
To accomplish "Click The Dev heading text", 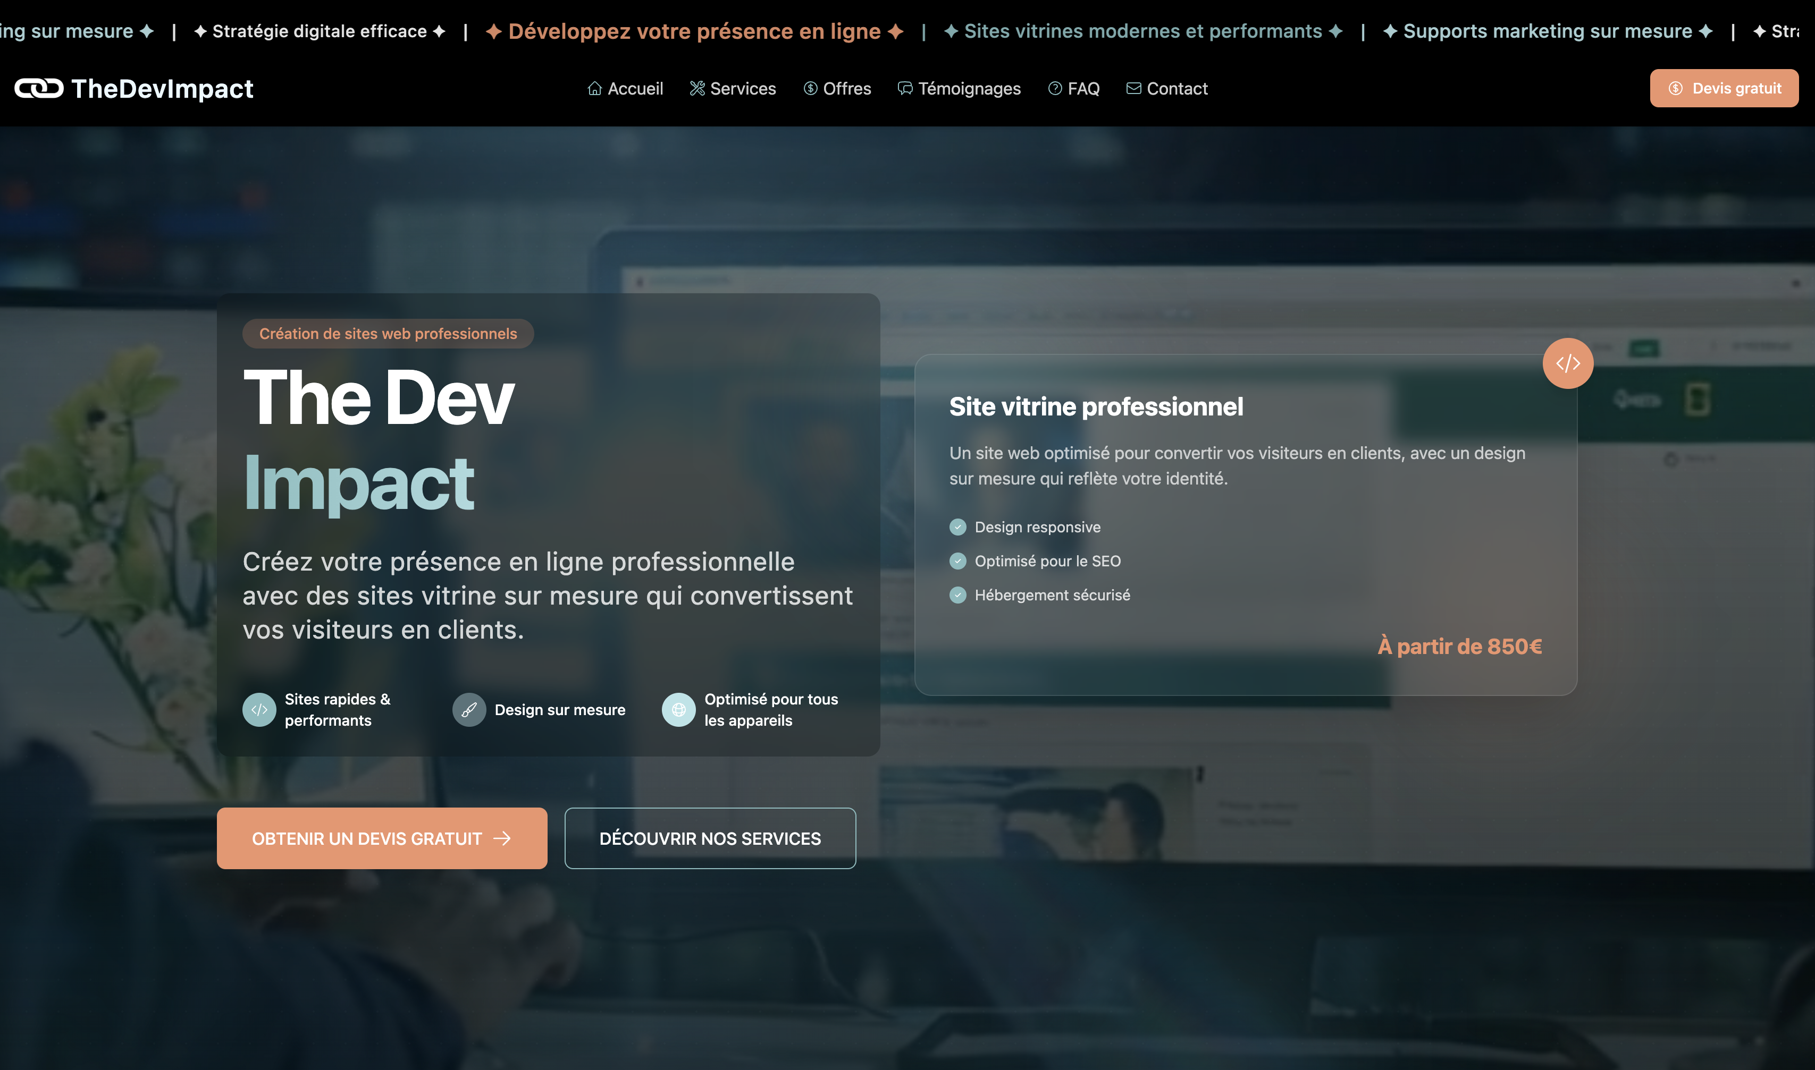I will 379,397.
